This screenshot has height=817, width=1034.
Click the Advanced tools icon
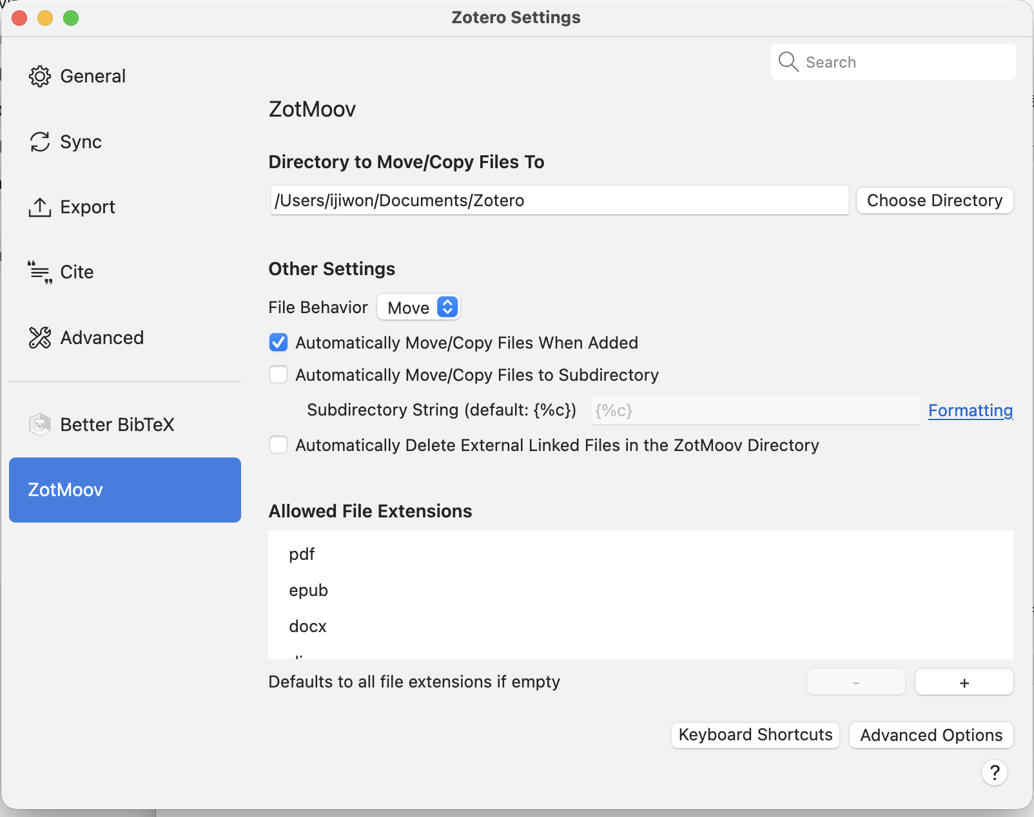[x=40, y=338]
